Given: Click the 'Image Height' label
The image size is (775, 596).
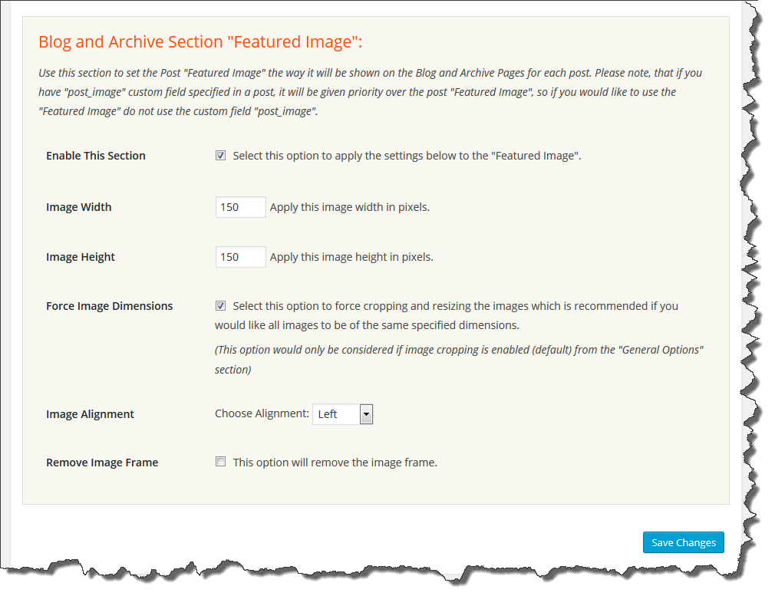Looking at the screenshot, I should tap(80, 257).
